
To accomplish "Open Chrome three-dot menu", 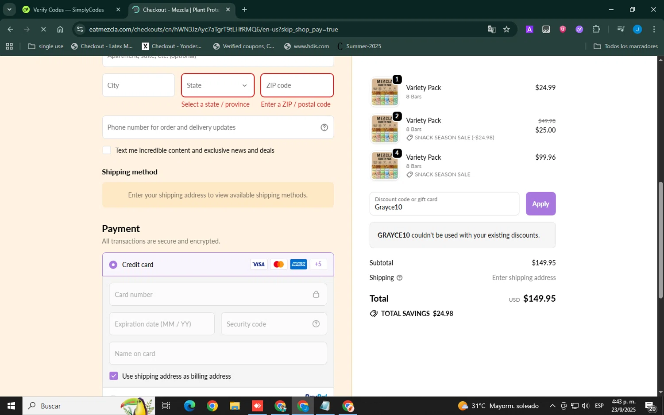I will tap(654, 29).
